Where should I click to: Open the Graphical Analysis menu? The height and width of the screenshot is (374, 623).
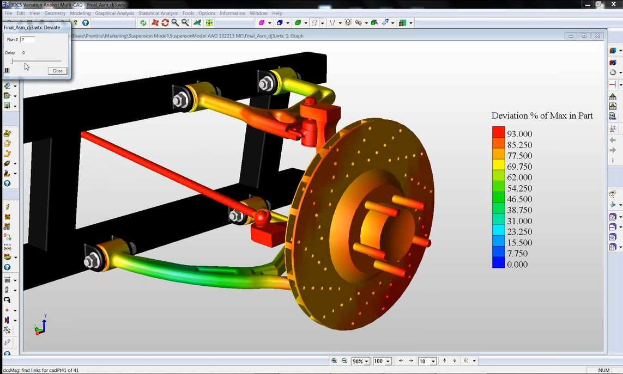pos(114,13)
